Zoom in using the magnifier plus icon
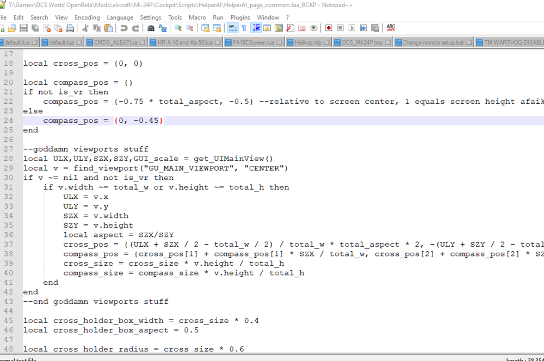 178,28
